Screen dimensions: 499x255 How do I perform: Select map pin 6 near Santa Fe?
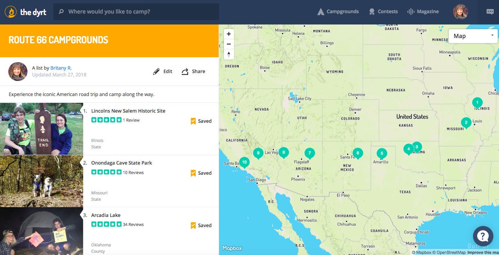pos(358,153)
